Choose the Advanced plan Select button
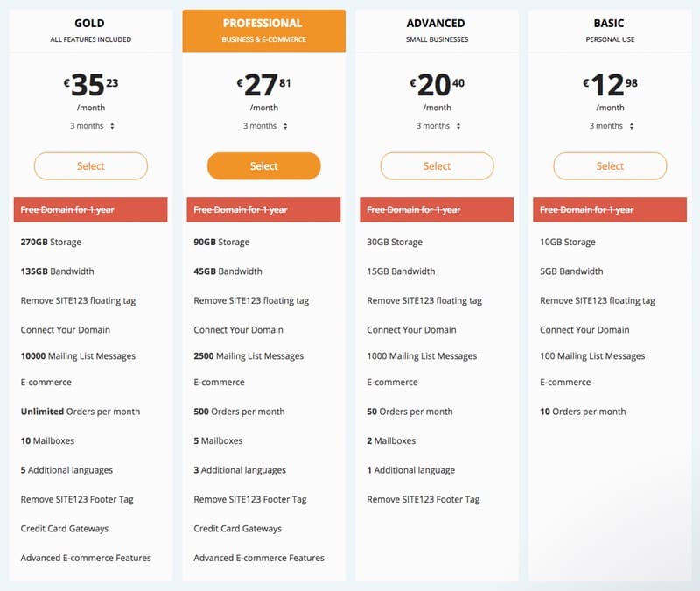This screenshot has width=700, height=591. [x=437, y=165]
